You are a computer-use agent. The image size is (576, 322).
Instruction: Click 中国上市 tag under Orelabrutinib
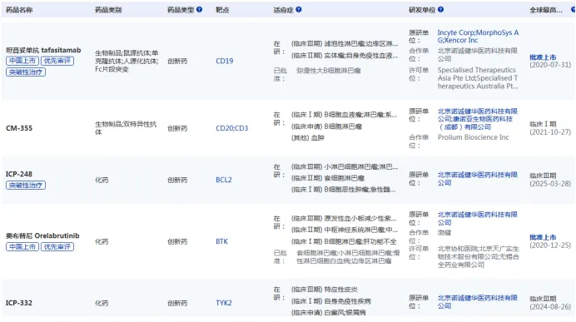coord(22,247)
